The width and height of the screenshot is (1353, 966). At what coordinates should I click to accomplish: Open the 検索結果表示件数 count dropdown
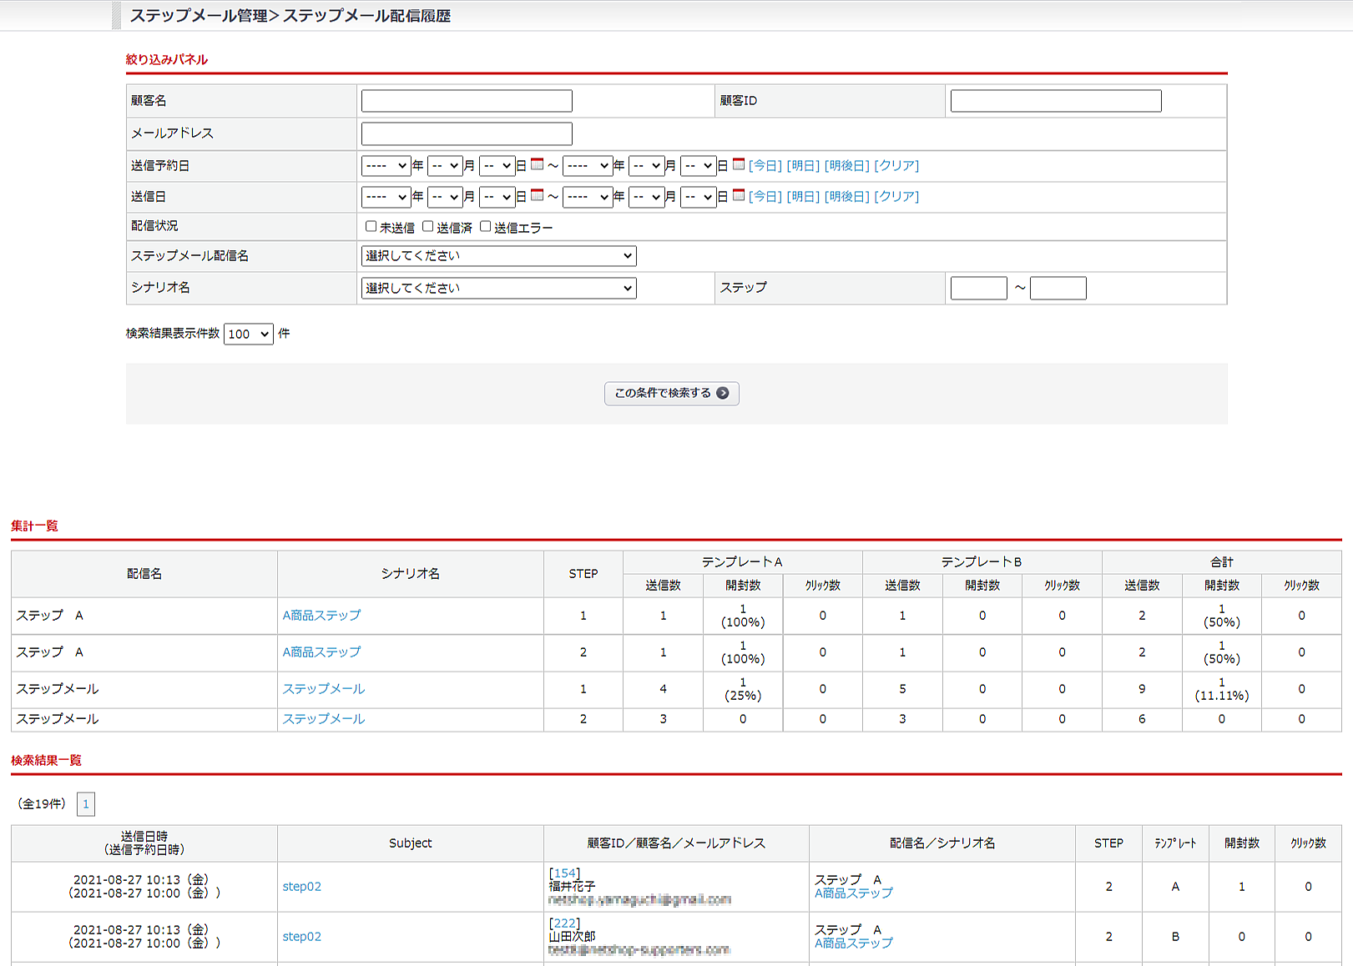pos(248,334)
